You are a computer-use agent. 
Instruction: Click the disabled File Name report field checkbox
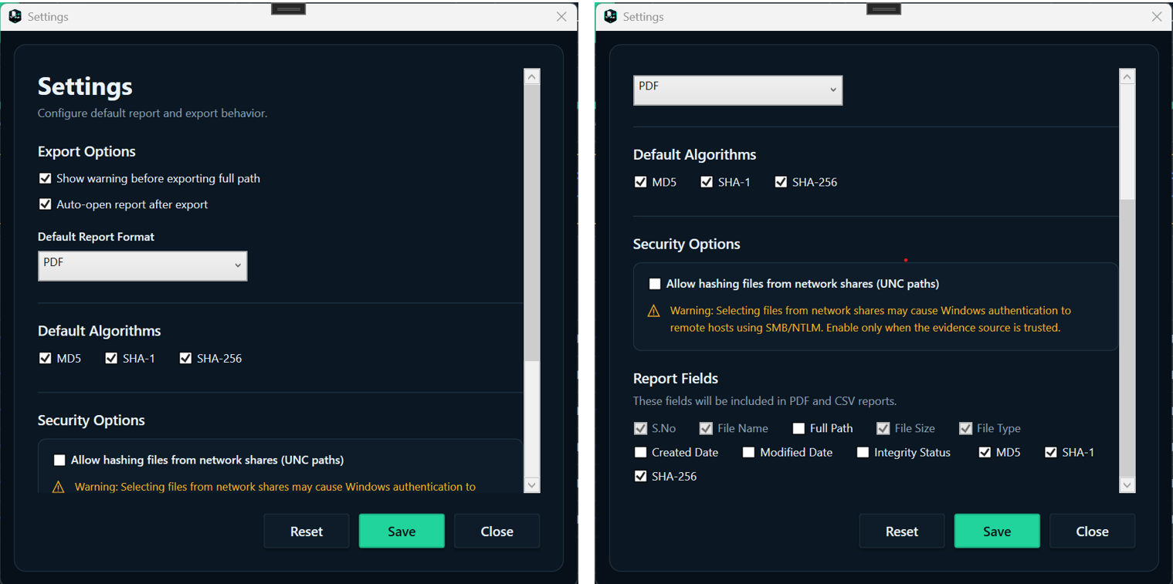point(706,428)
